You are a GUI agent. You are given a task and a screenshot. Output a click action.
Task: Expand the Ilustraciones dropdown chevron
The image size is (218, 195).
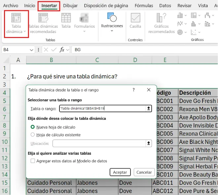(x=112, y=31)
